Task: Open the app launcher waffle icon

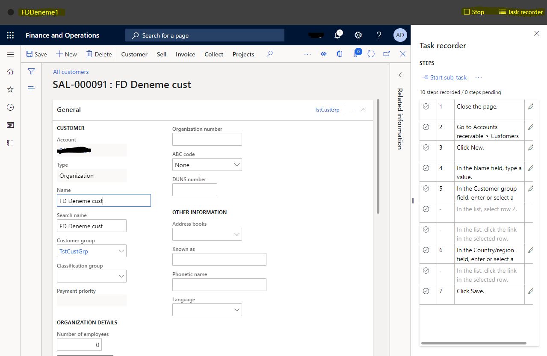Action: [10, 35]
